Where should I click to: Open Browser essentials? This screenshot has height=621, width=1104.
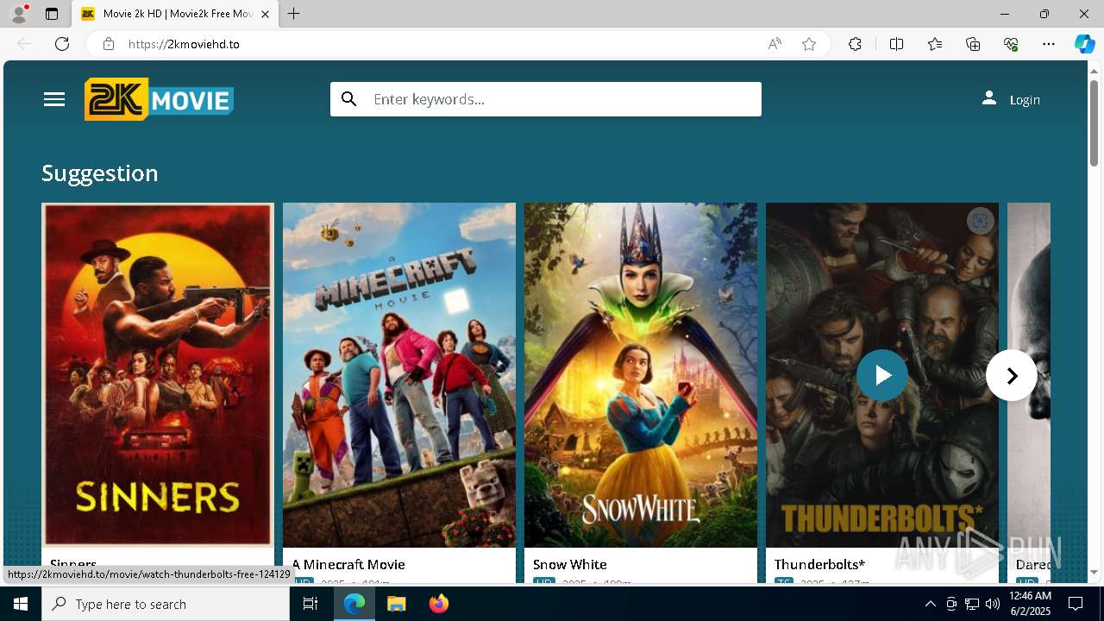[1011, 44]
